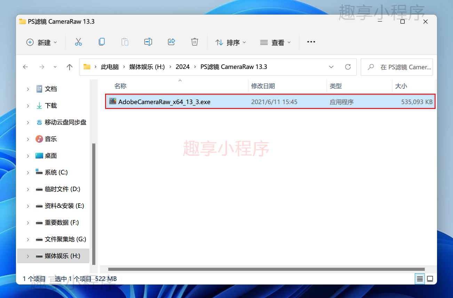Click the sidebar vertical scrollbar
453x298 pixels.
tap(93, 204)
